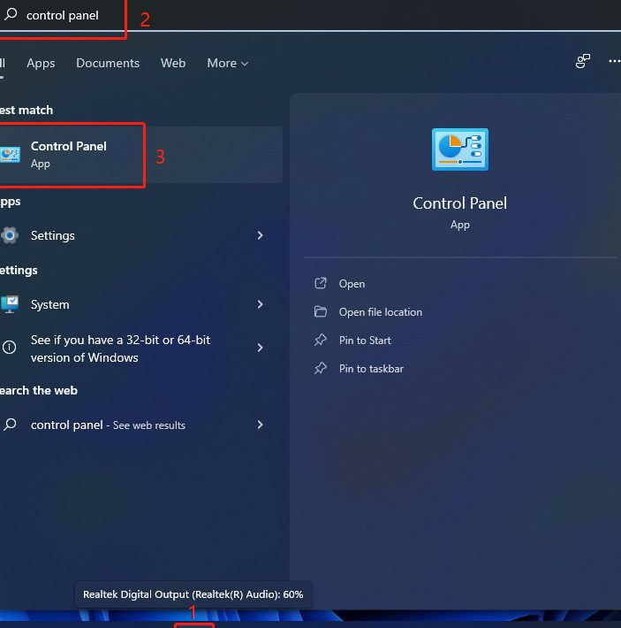The image size is (621, 628).
Task: Click the search magnifier icon in search box
Action: [11, 14]
